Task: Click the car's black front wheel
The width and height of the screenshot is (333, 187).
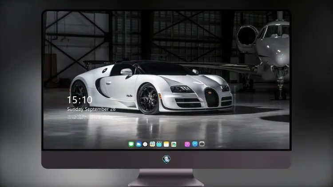Action: click(148, 99)
